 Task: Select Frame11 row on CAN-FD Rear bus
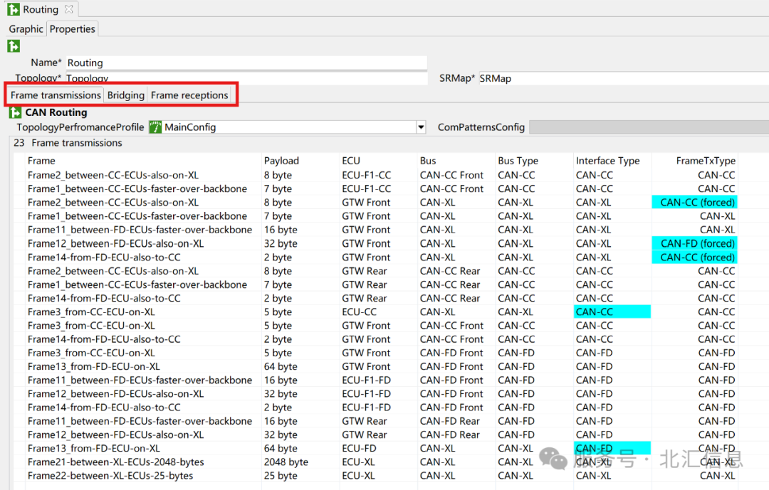coord(376,421)
